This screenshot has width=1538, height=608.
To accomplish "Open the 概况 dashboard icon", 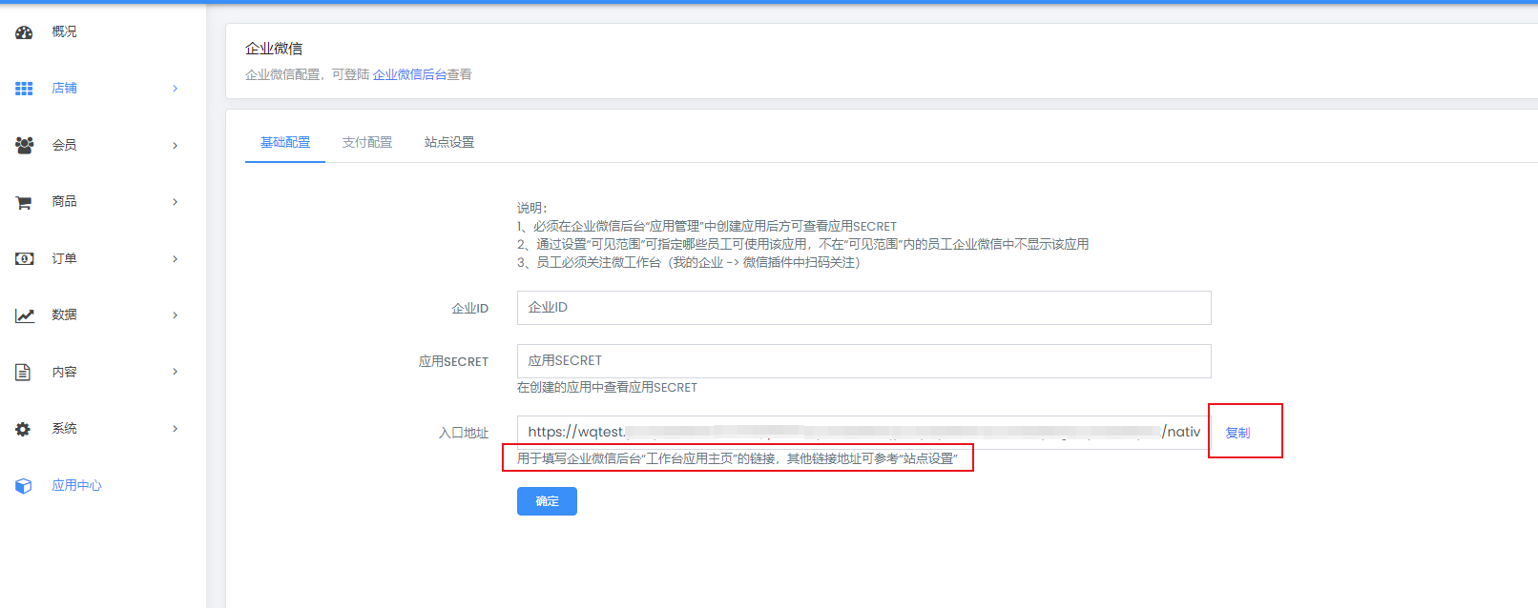I will 24,32.
